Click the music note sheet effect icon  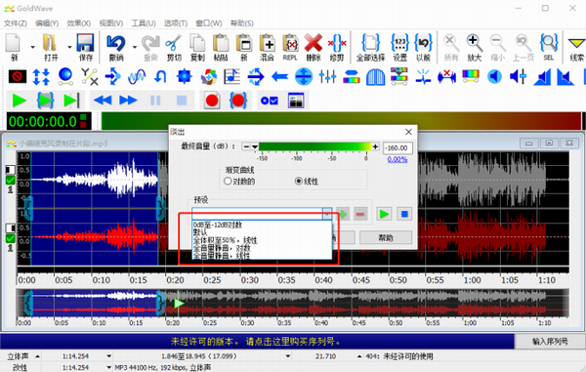point(231,76)
